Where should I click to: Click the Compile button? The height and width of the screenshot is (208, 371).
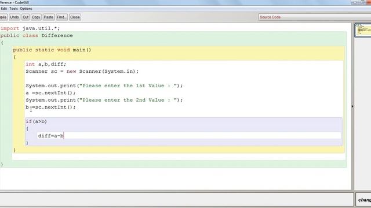[x=3, y=17]
